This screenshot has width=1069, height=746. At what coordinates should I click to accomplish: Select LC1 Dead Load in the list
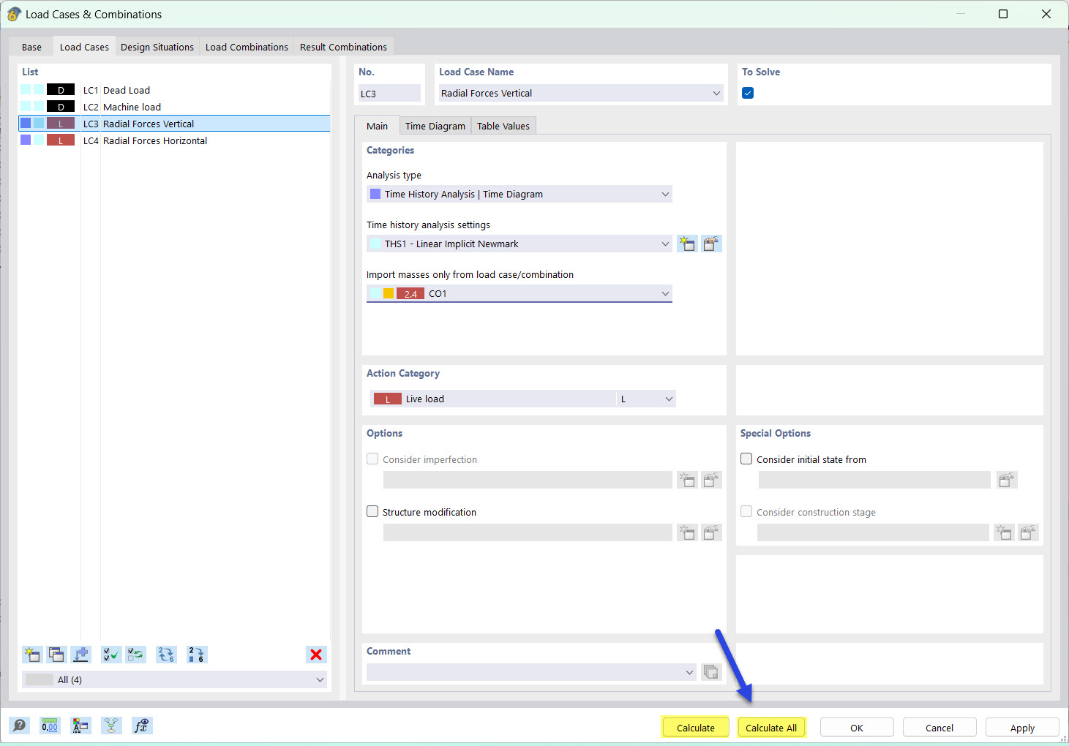(x=127, y=89)
